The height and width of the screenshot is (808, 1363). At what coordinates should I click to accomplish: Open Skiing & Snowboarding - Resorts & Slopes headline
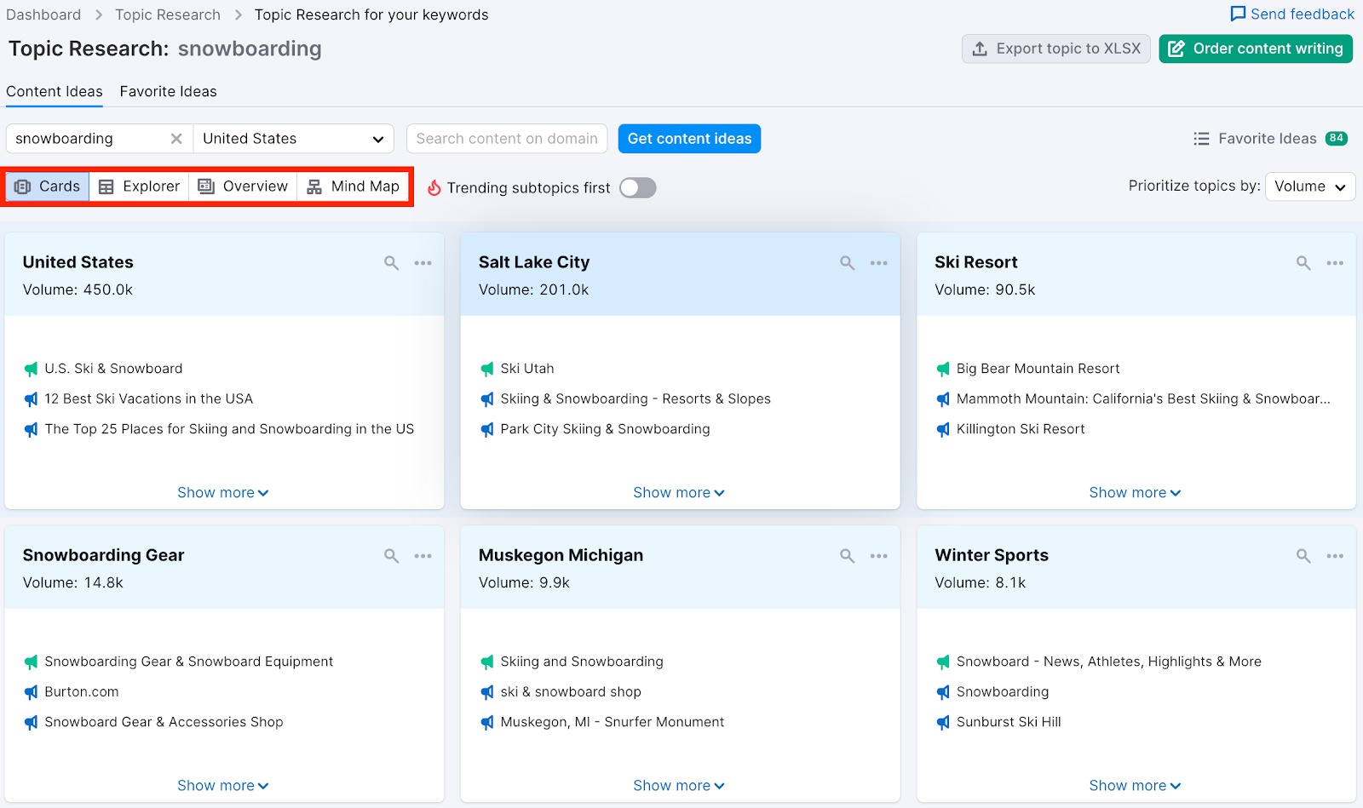[x=635, y=399]
